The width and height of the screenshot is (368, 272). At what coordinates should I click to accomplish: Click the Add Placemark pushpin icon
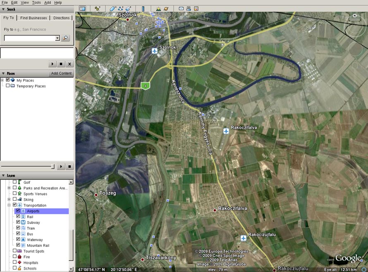[x=97, y=8]
